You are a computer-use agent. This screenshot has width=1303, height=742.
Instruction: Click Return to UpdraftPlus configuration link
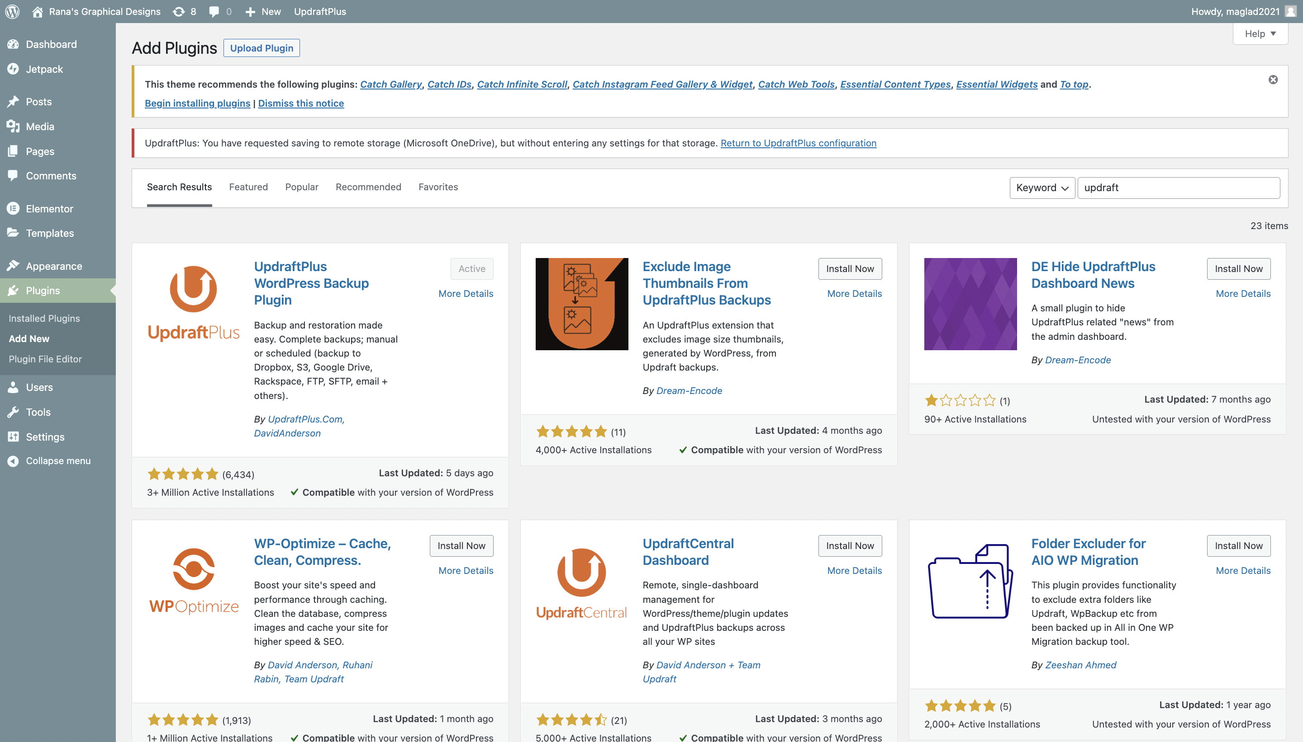point(799,143)
